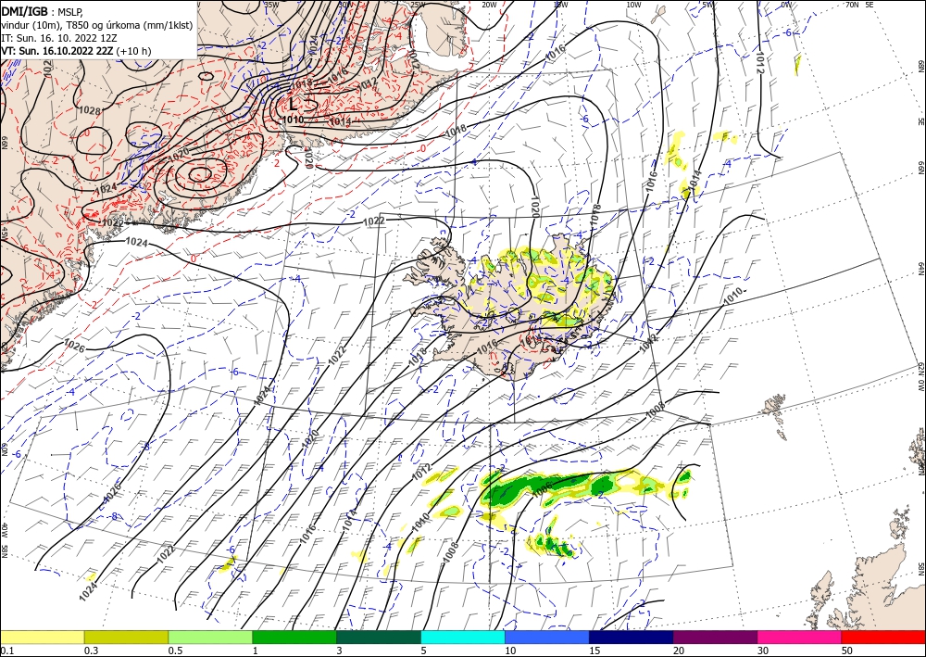This screenshot has height=657, width=926.
Task: Select the pink 30–50 legend color band
Action: (800, 637)
